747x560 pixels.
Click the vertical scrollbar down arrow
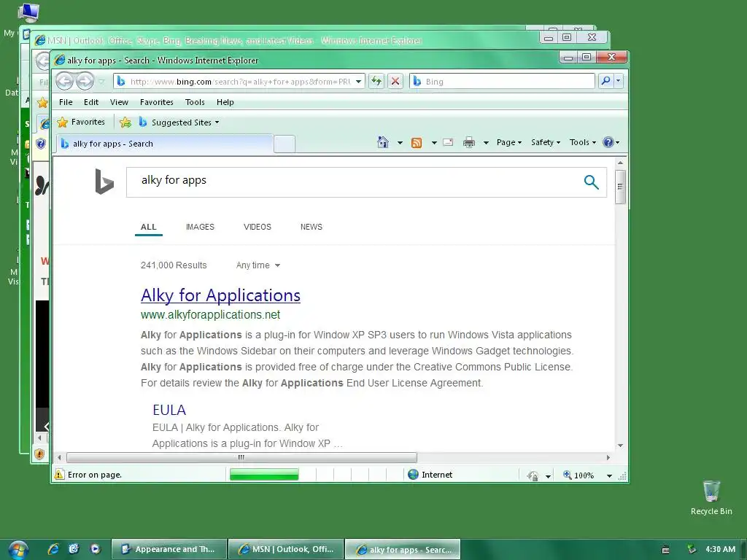pos(620,446)
